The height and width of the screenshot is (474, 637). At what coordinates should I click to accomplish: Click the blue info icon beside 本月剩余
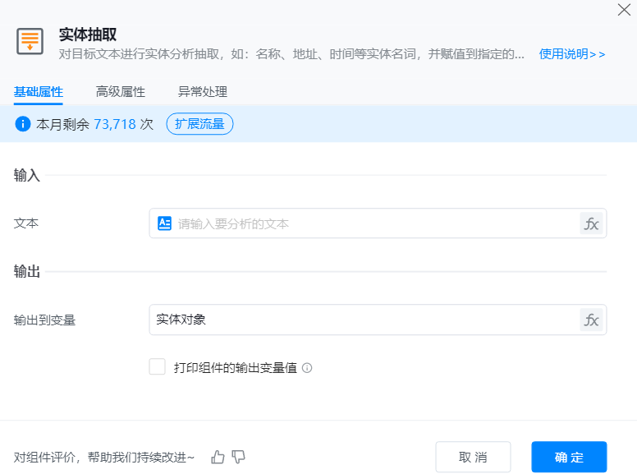click(23, 124)
